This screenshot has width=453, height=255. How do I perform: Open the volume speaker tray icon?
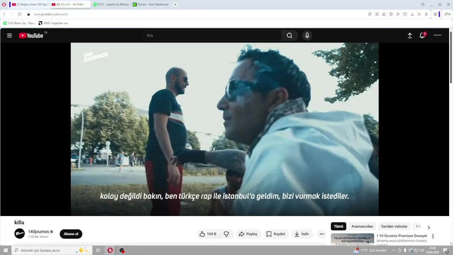tap(422, 250)
